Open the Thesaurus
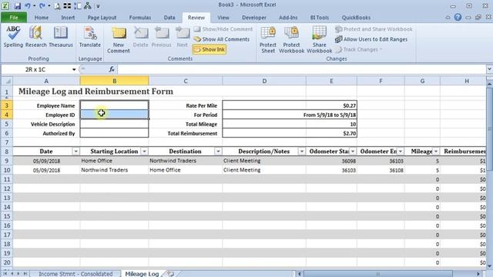Screen dimensions: 493x277 click(x=61, y=37)
